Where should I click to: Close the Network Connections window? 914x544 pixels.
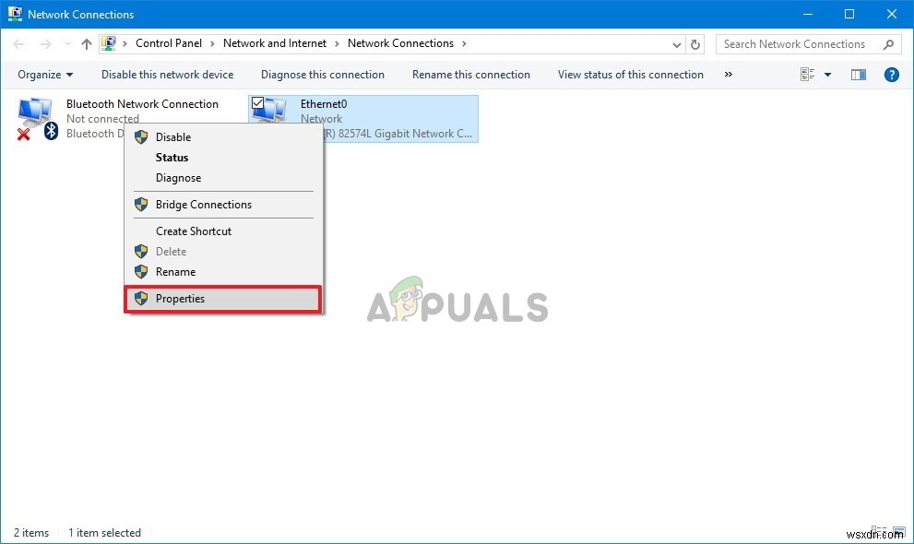click(x=892, y=14)
